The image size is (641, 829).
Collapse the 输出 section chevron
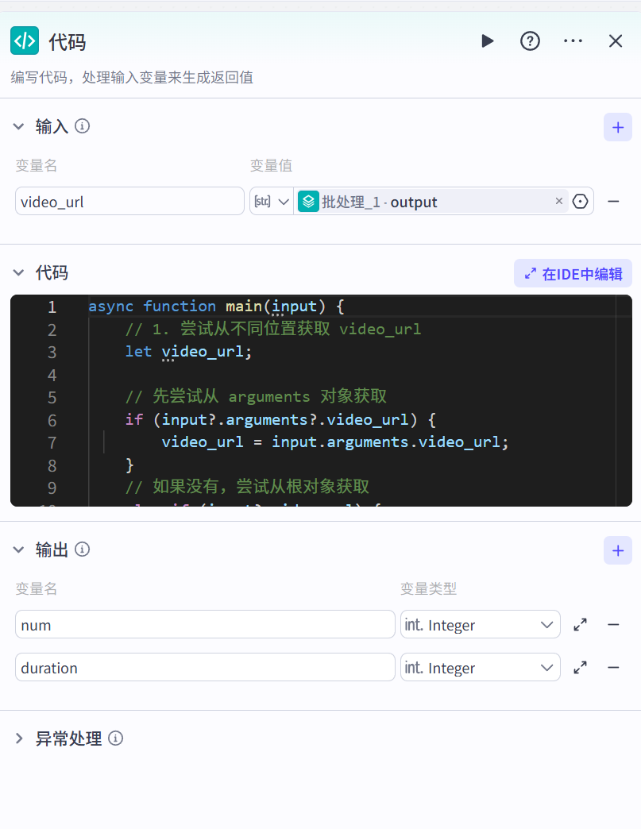[19, 549]
